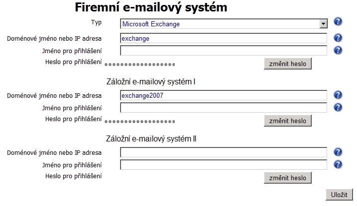
Task: Open help for primary login name field
Action: coord(338,50)
